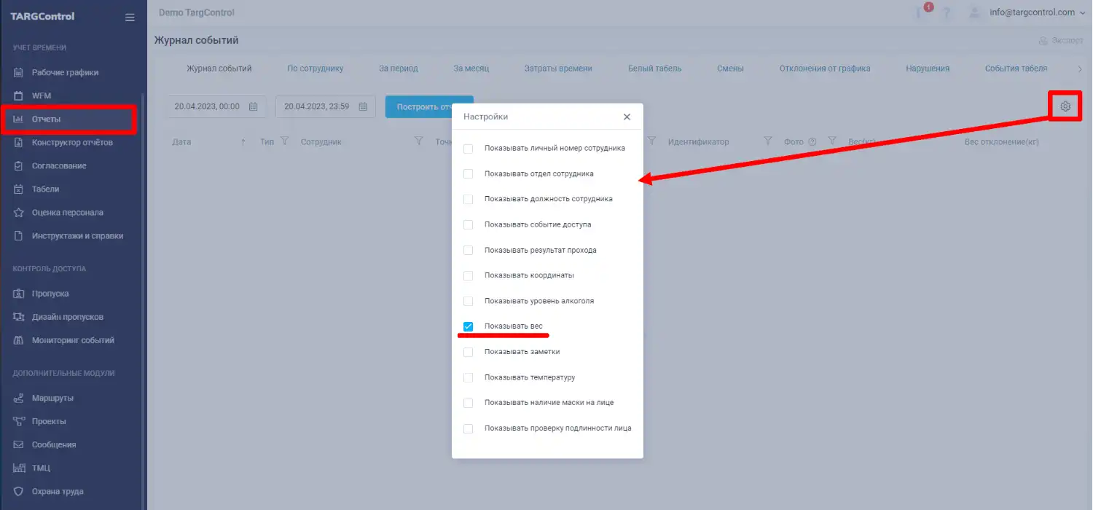The image size is (1093, 510).
Task: Click the WFM calendar icon
Action: point(19,95)
